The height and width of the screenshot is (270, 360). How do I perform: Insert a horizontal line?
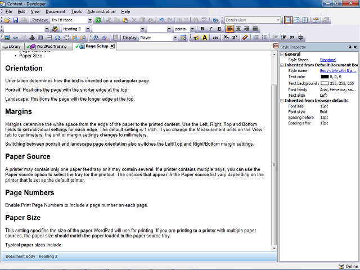click(49, 38)
